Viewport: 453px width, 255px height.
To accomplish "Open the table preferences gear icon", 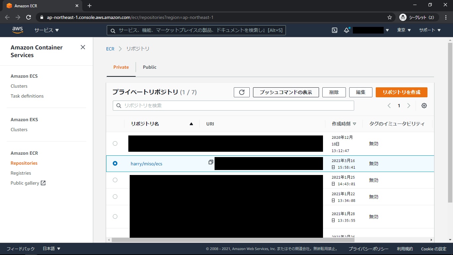I will tap(424, 106).
